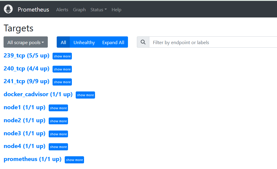
Task: Open the 241_tcp (9/9 up) pool link
Action: [x=26, y=81]
